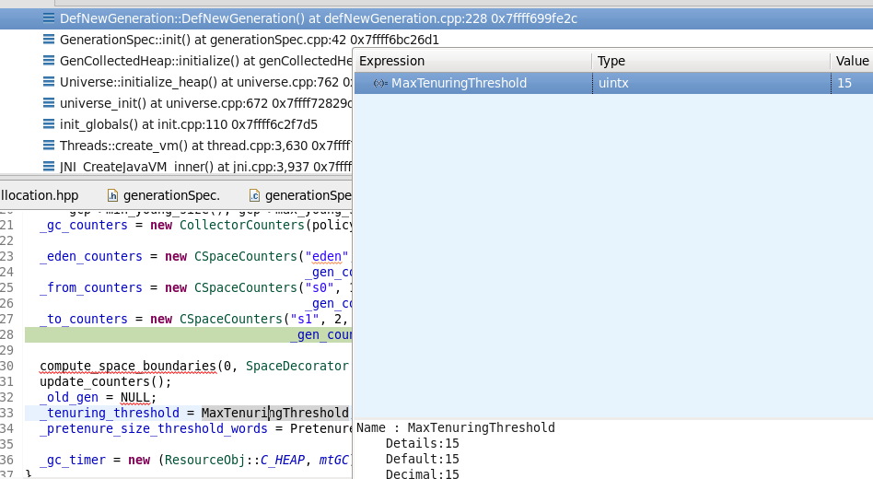Click the stack frame icon beside GenCollectedHeap::initialize()

point(49,60)
